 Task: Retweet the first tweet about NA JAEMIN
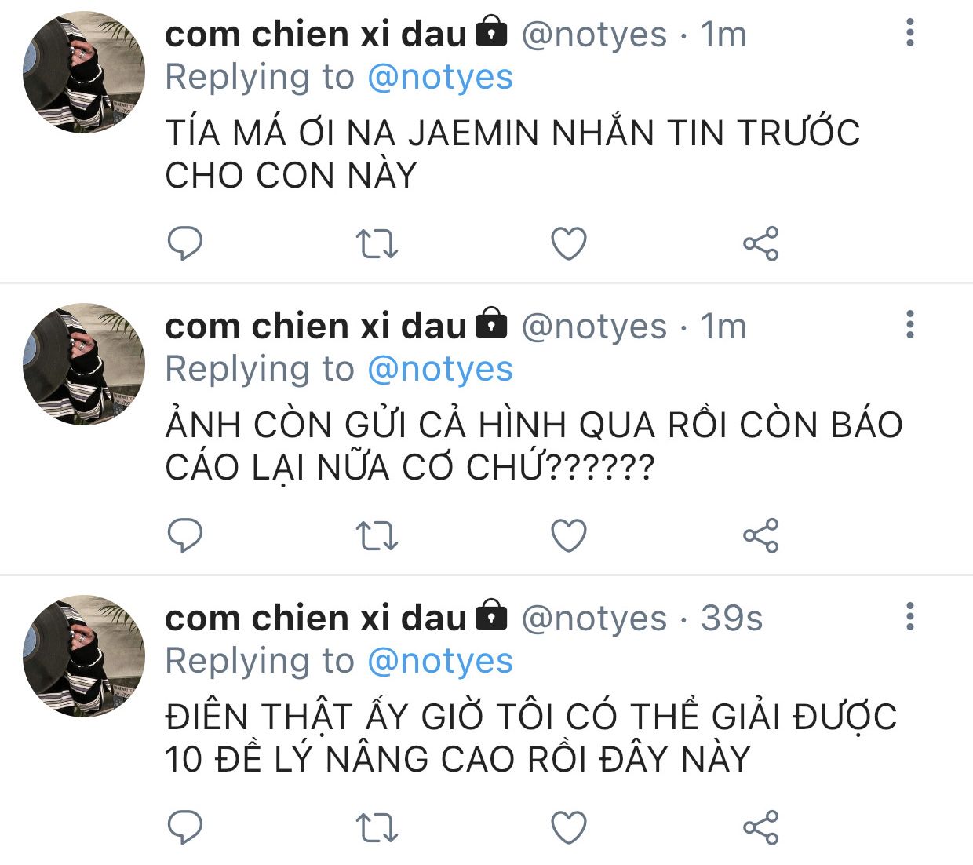pyautogui.click(x=377, y=243)
